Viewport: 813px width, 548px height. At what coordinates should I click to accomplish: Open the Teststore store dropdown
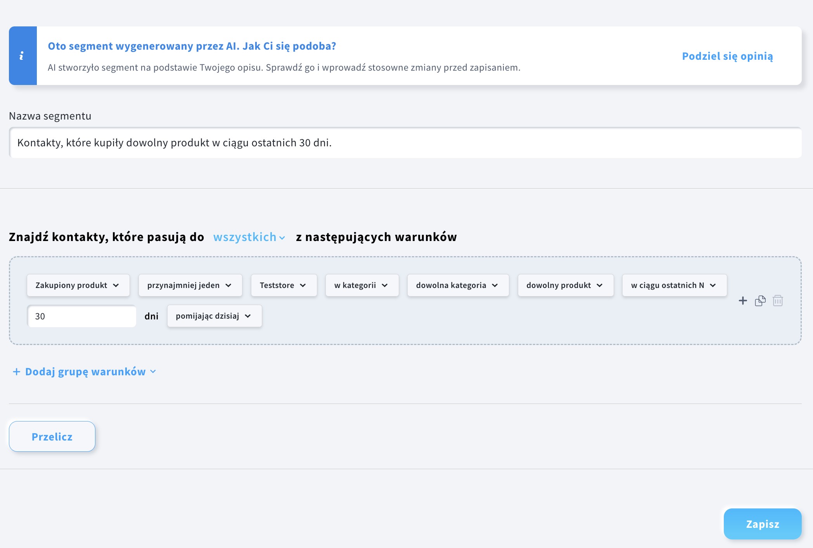coord(283,286)
